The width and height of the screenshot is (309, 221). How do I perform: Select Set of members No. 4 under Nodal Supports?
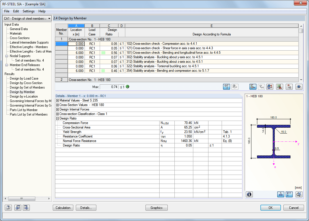[x=29, y=60]
